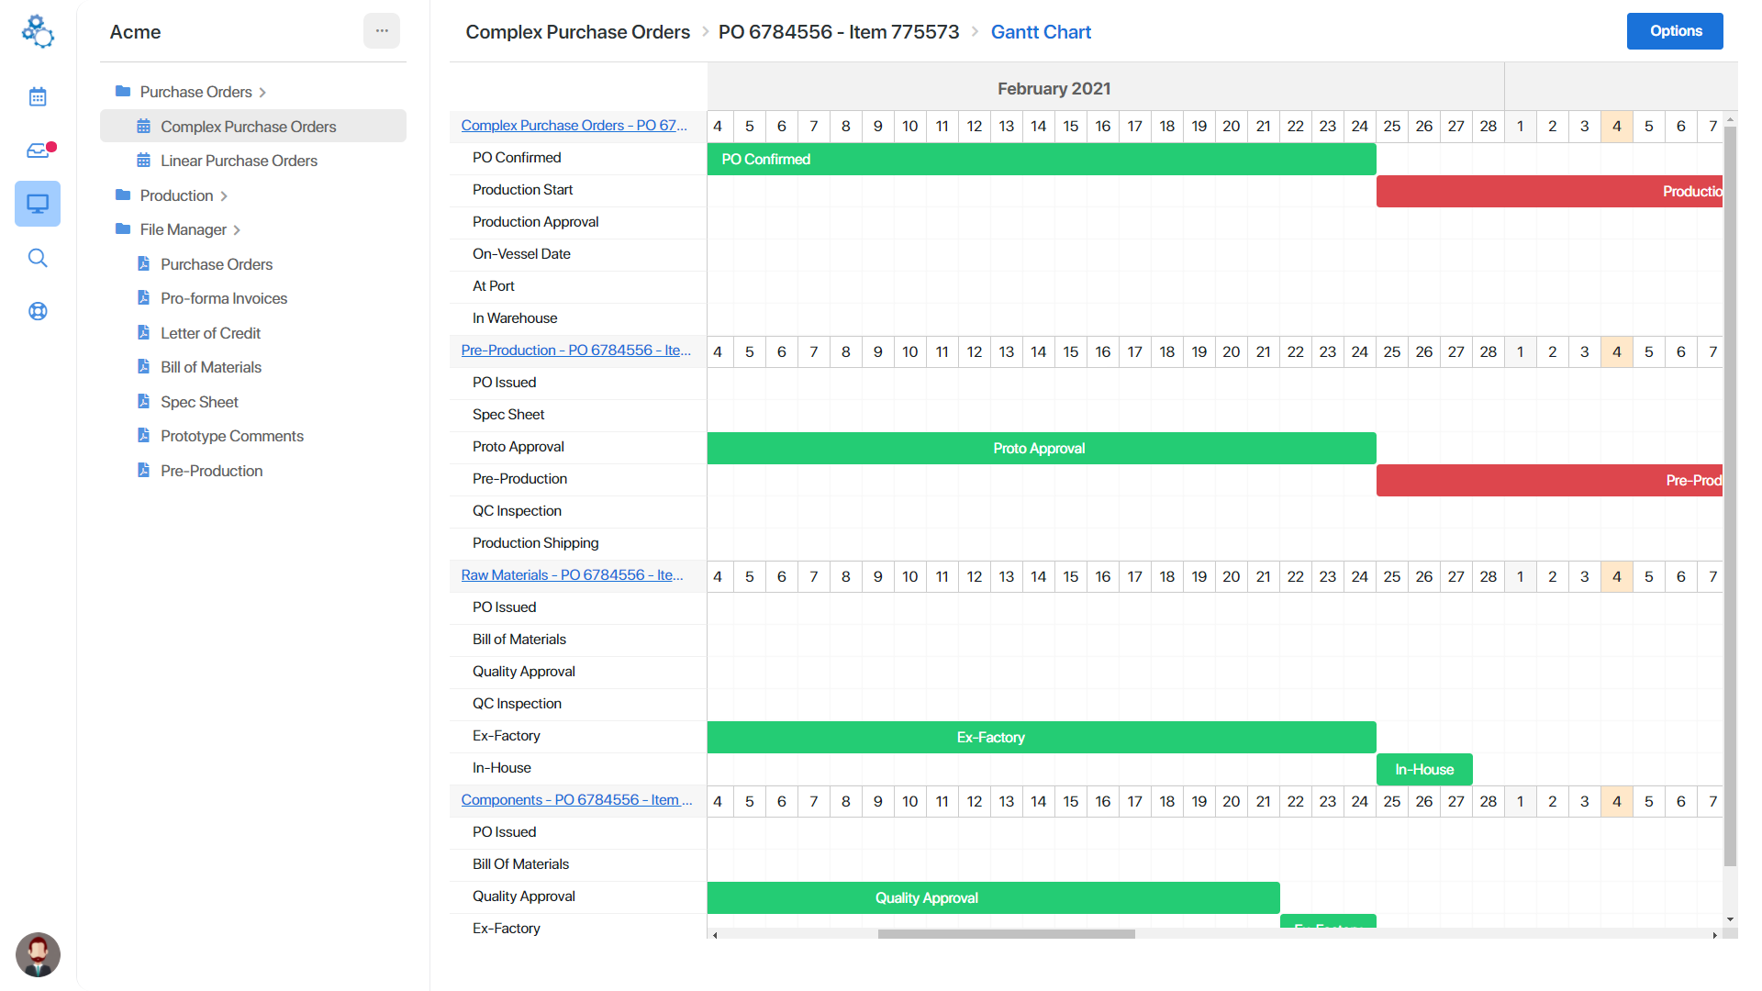Click the calendar icon in left rail
The width and height of the screenshot is (1762, 991).
click(38, 96)
